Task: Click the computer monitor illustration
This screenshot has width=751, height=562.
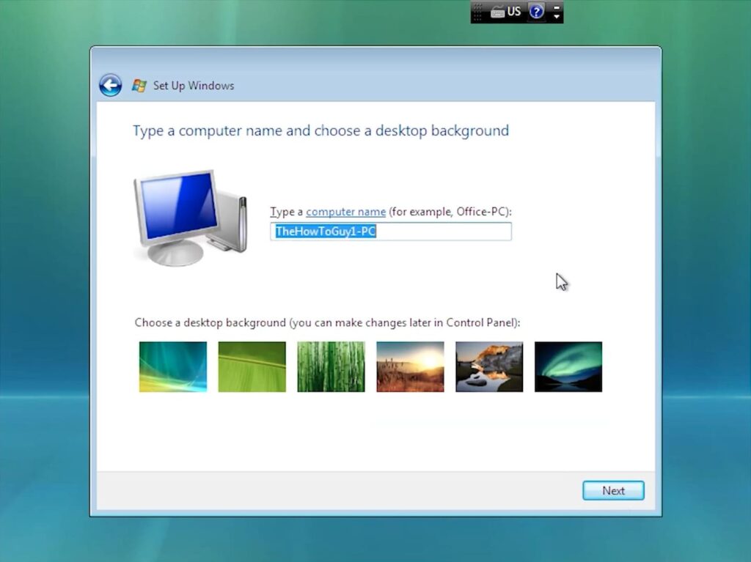Action: pyautogui.click(x=190, y=216)
